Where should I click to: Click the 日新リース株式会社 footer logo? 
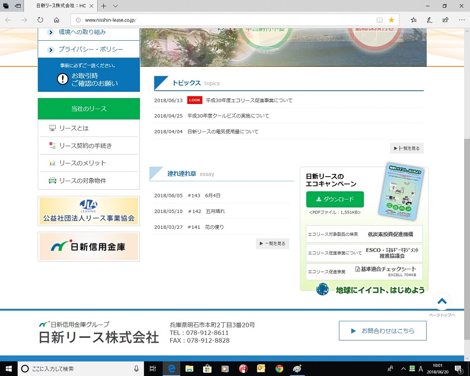[99, 333]
